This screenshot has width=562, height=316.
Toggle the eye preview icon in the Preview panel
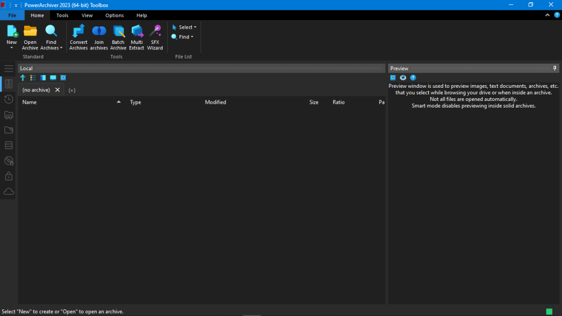point(402,77)
